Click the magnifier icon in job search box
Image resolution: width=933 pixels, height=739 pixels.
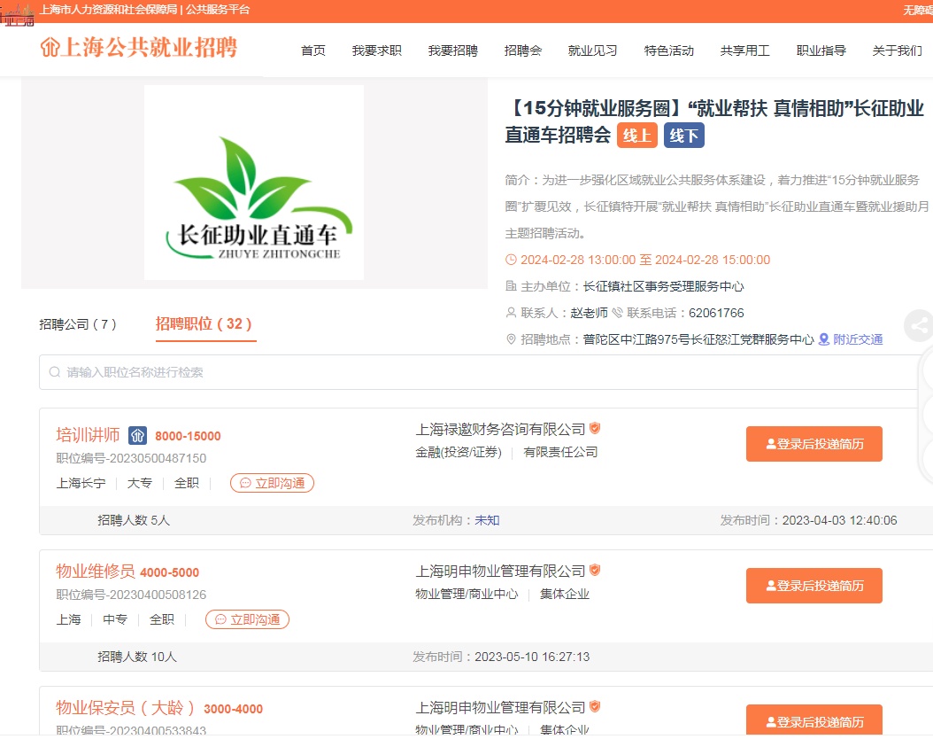(x=55, y=372)
